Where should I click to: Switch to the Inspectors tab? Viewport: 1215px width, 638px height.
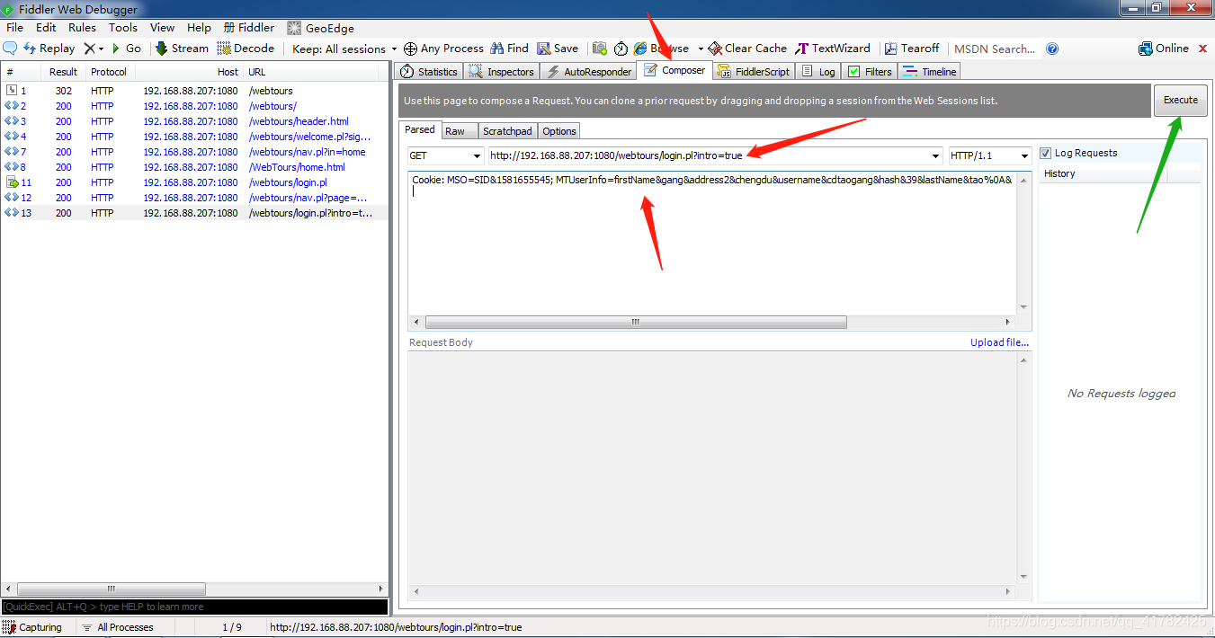[x=501, y=72]
